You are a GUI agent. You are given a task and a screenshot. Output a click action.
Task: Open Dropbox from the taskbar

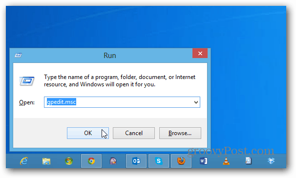271,161
